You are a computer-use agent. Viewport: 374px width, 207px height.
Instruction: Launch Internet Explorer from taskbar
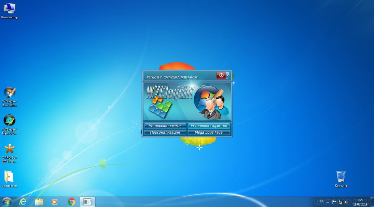click(23, 202)
